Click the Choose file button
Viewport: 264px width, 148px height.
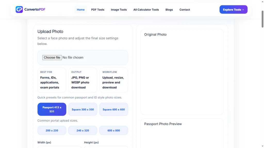(x=52, y=57)
